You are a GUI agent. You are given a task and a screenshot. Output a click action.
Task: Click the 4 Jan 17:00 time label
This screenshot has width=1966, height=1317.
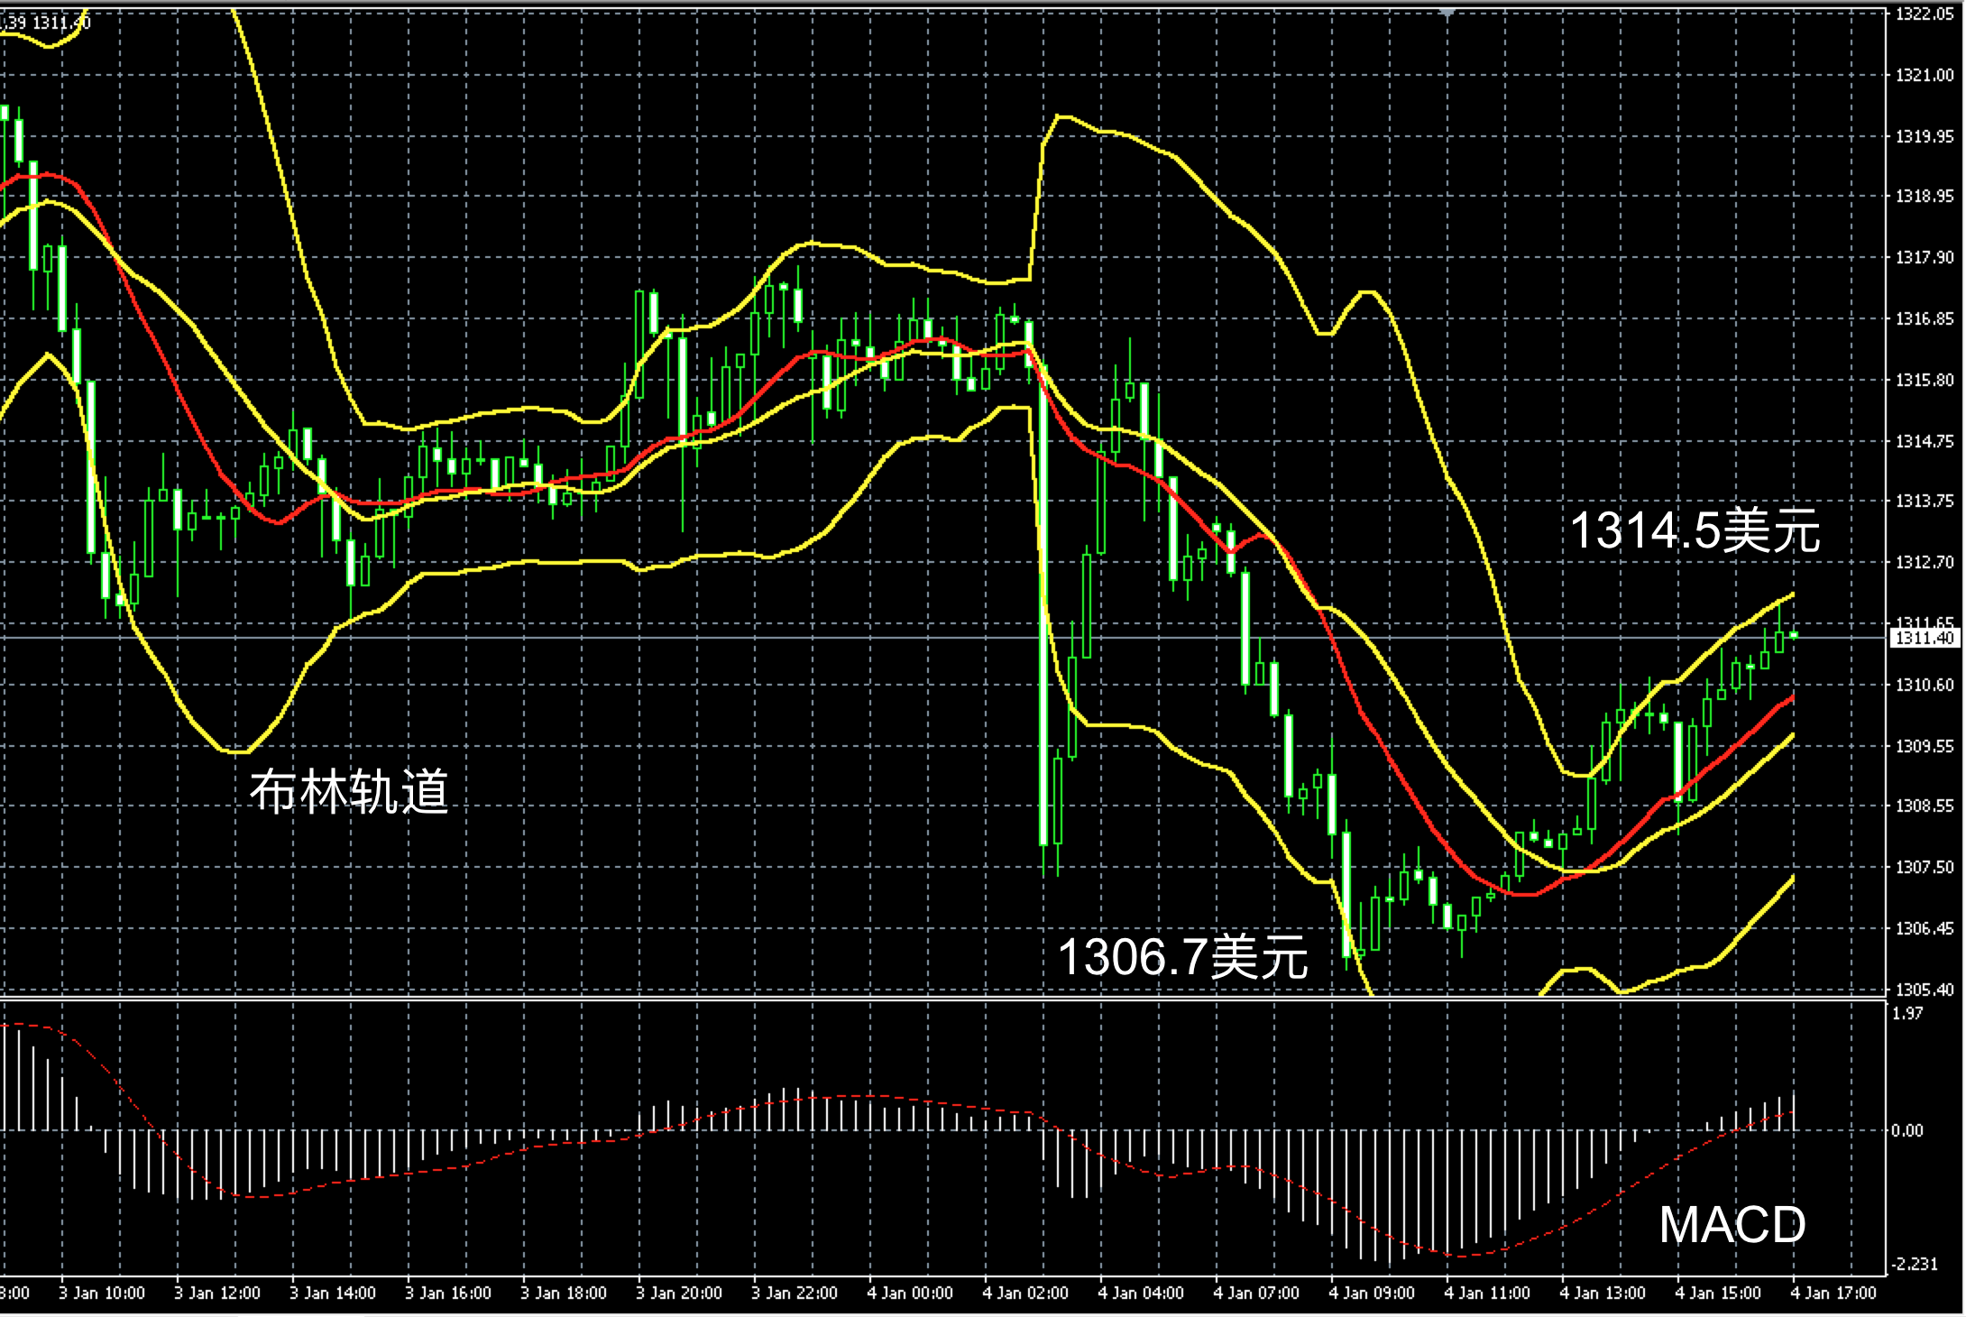(1833, 1293)
